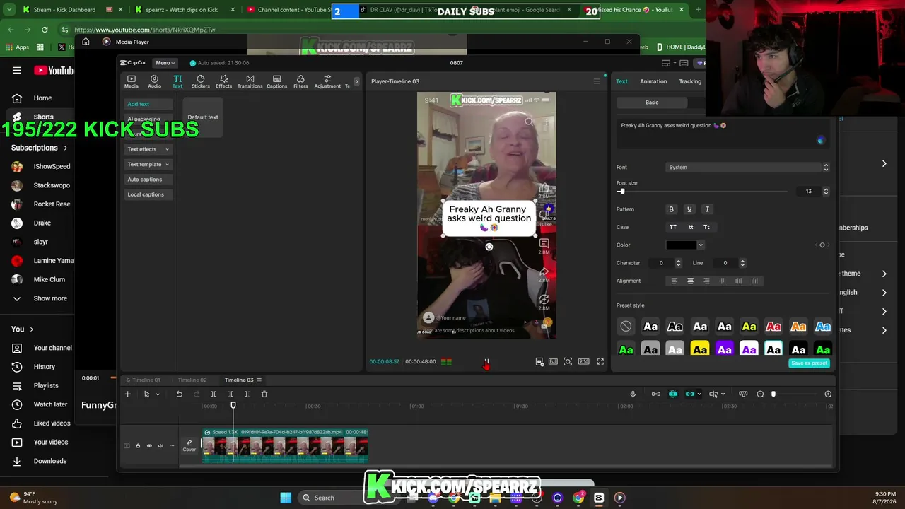The image size is (905, 509).
Task: Click the text content field in inspector
Action: [x=723, y=131]
